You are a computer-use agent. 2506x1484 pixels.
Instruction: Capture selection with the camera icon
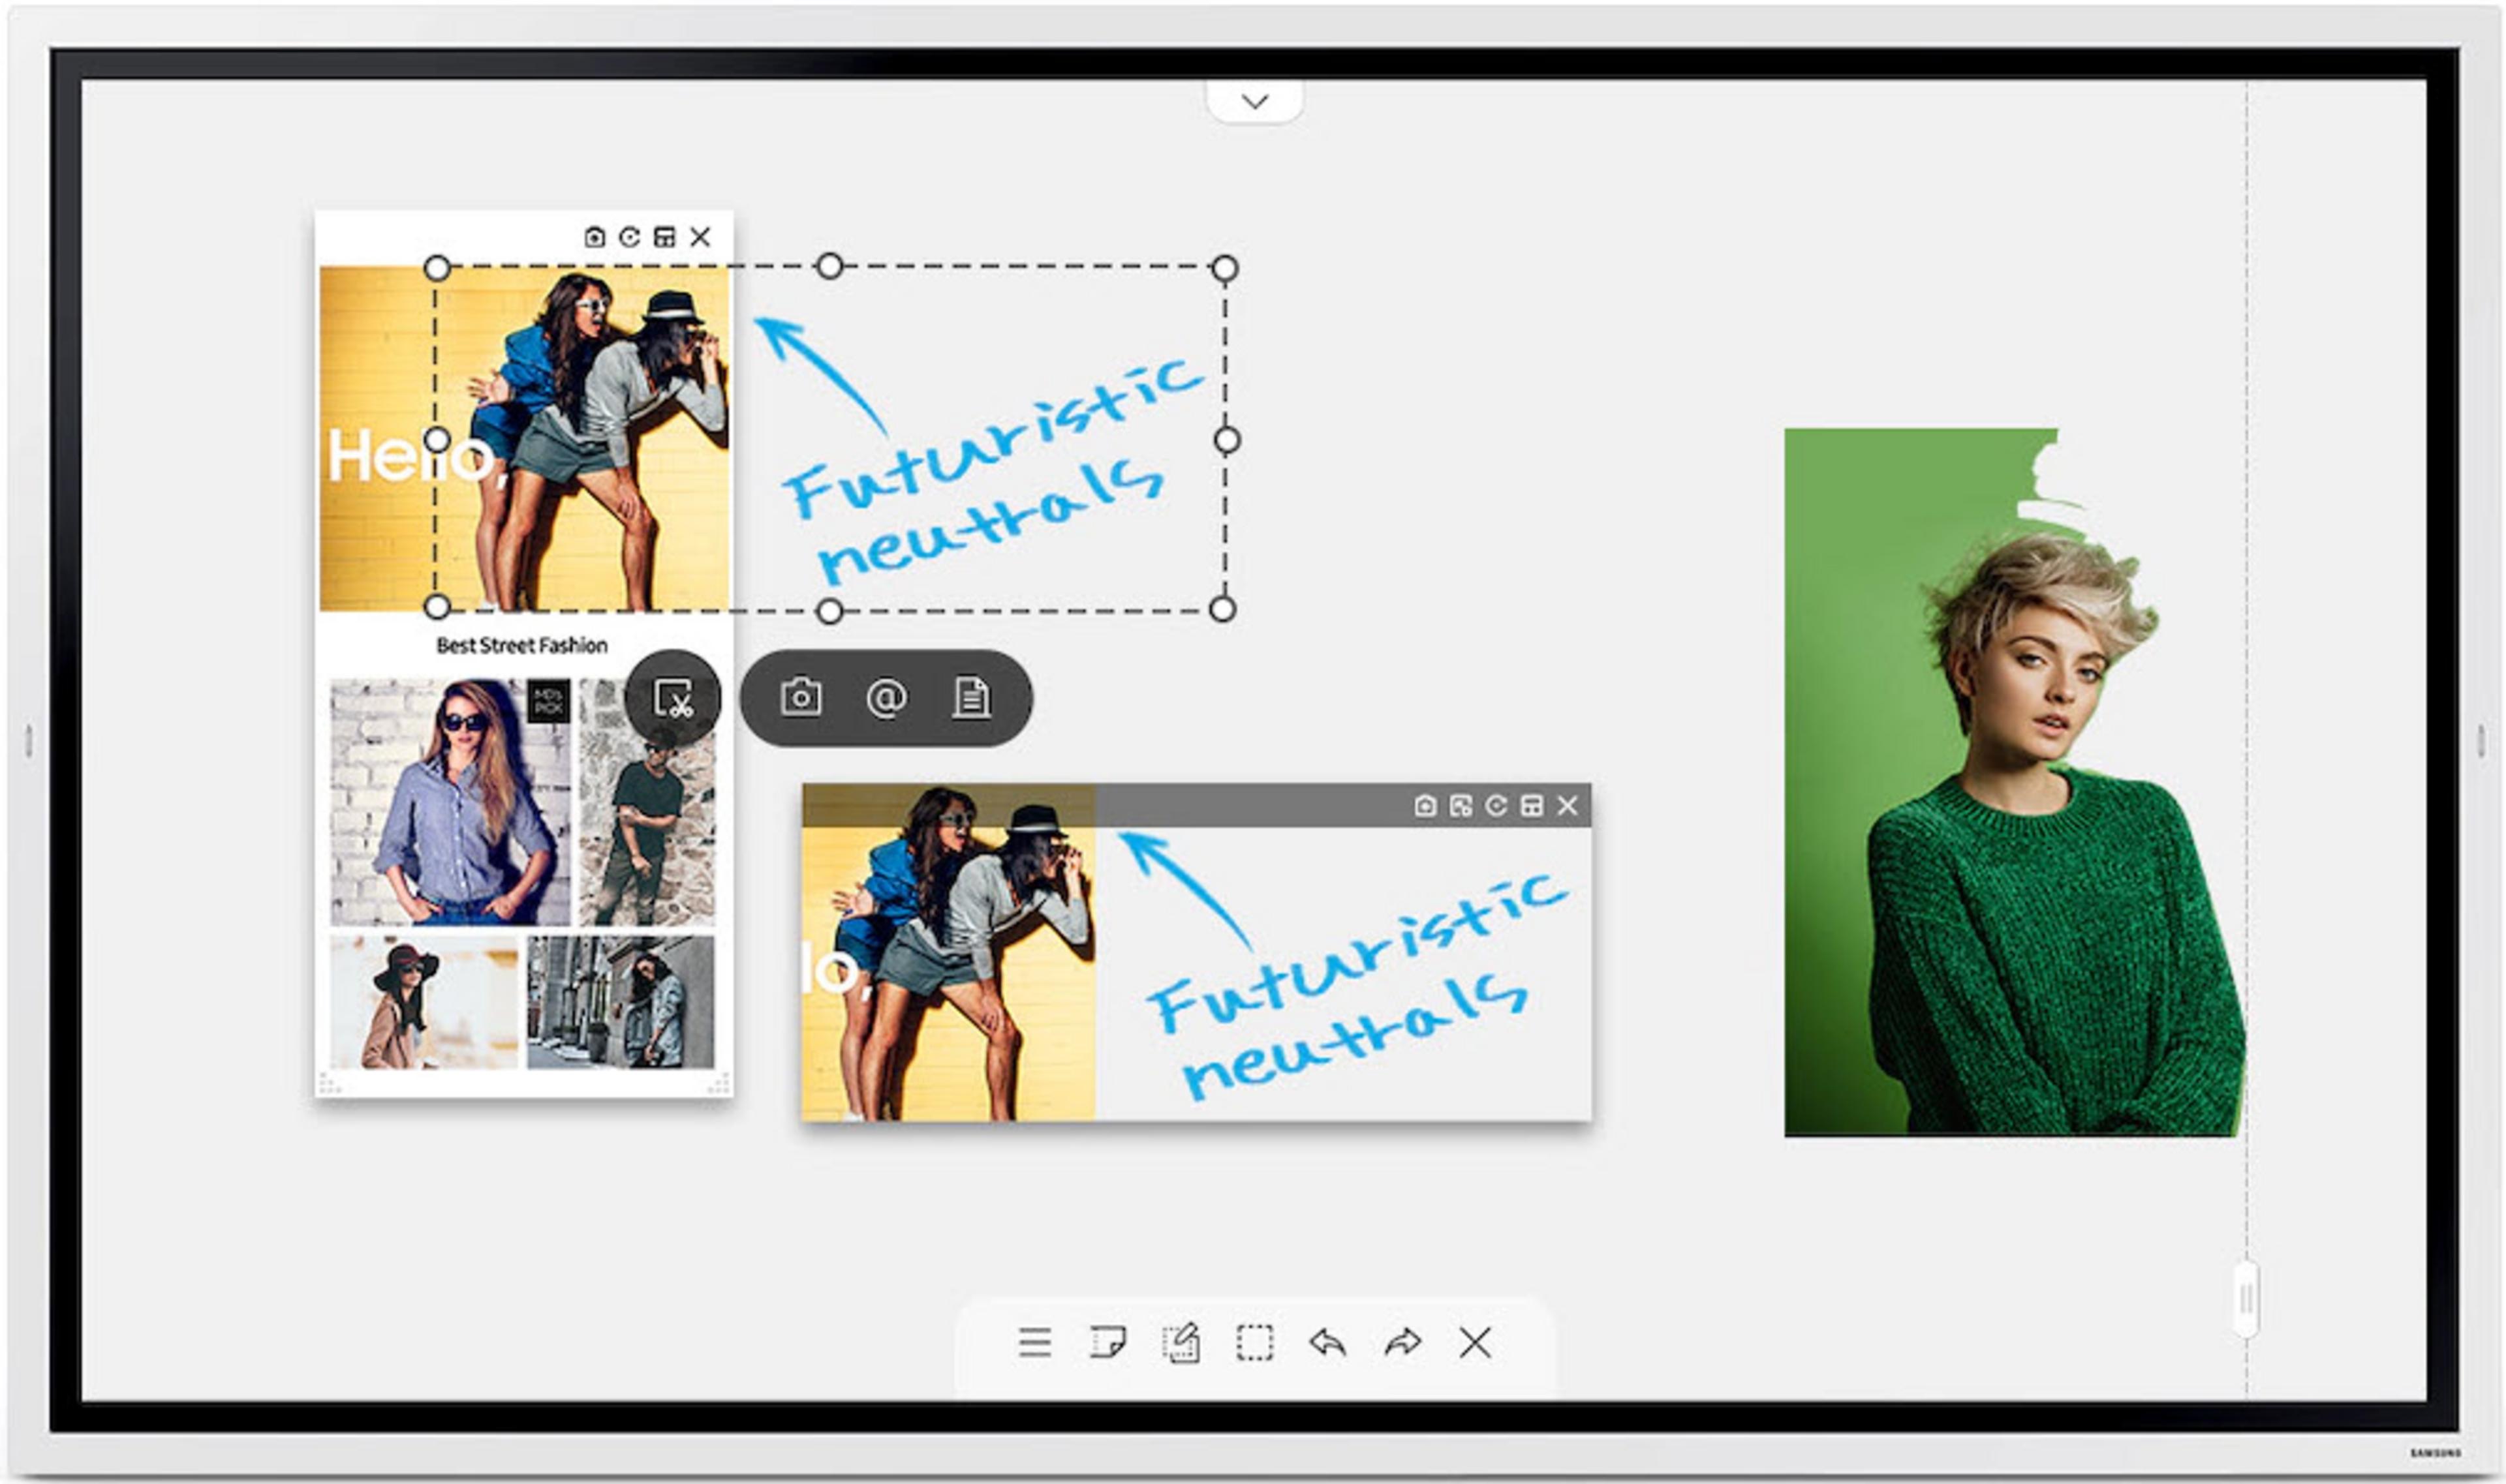click(801, 697)
